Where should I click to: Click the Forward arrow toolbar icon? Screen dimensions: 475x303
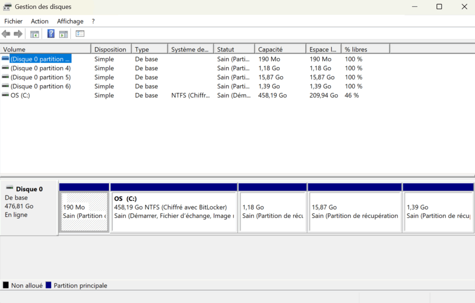pyautogui.click(x=18, y=34)
